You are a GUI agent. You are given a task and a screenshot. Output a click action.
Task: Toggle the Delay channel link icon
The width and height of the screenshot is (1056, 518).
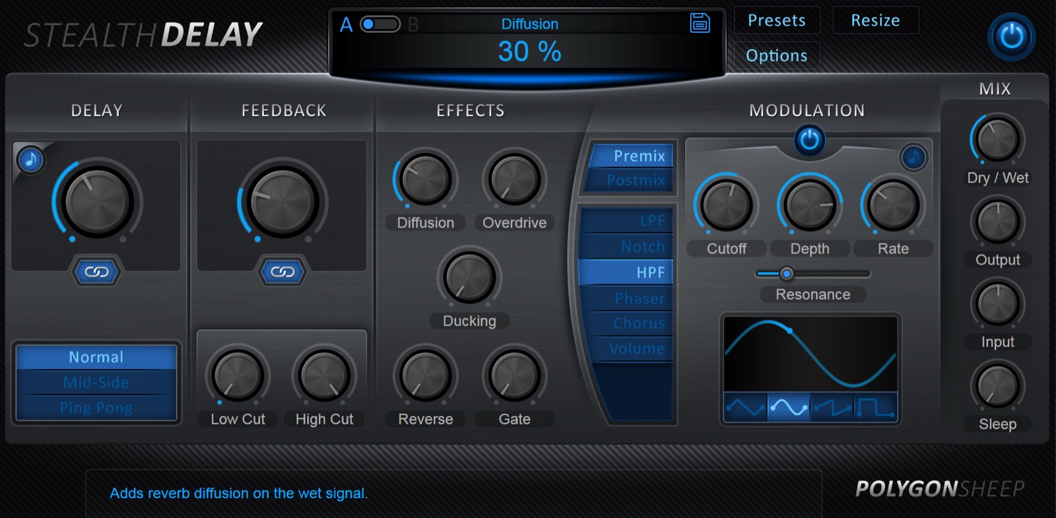96,272
